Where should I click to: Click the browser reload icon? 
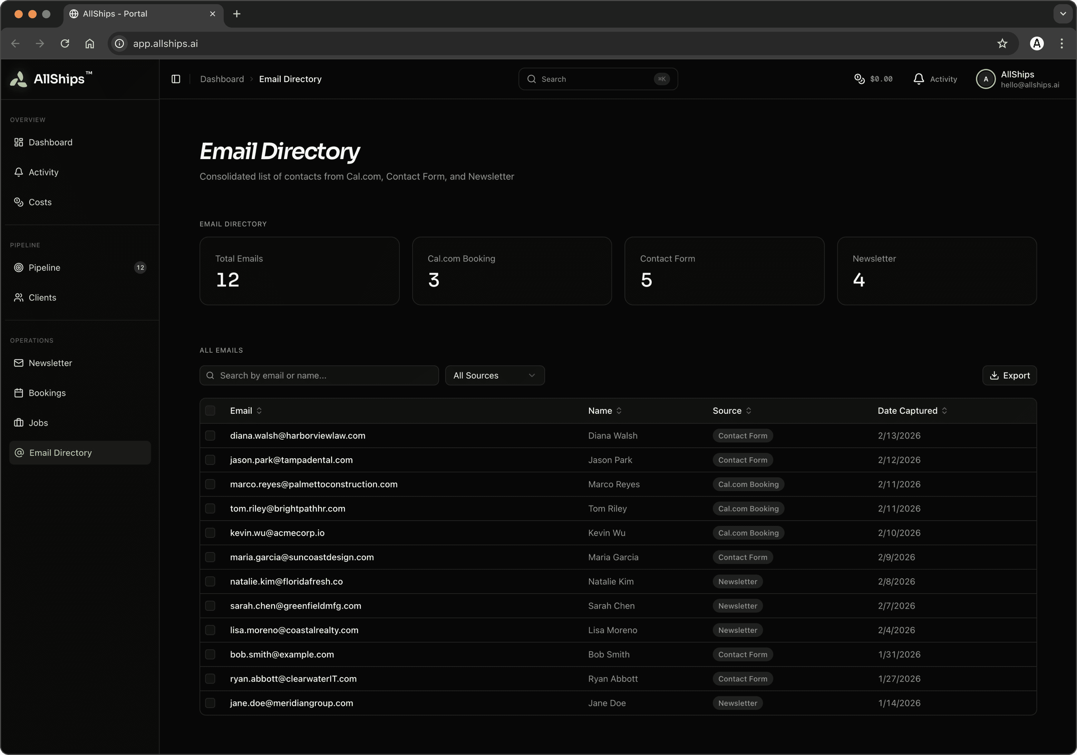pos(65,43)
